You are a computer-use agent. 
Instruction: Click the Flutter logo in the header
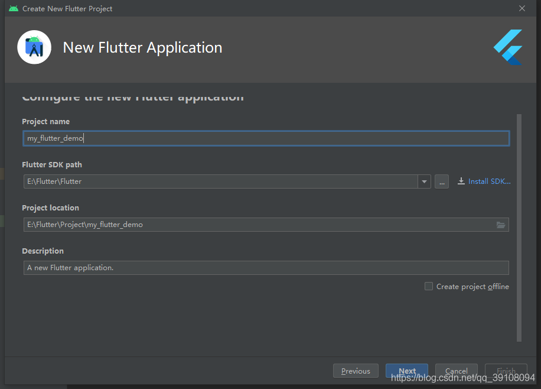[507, 47]
